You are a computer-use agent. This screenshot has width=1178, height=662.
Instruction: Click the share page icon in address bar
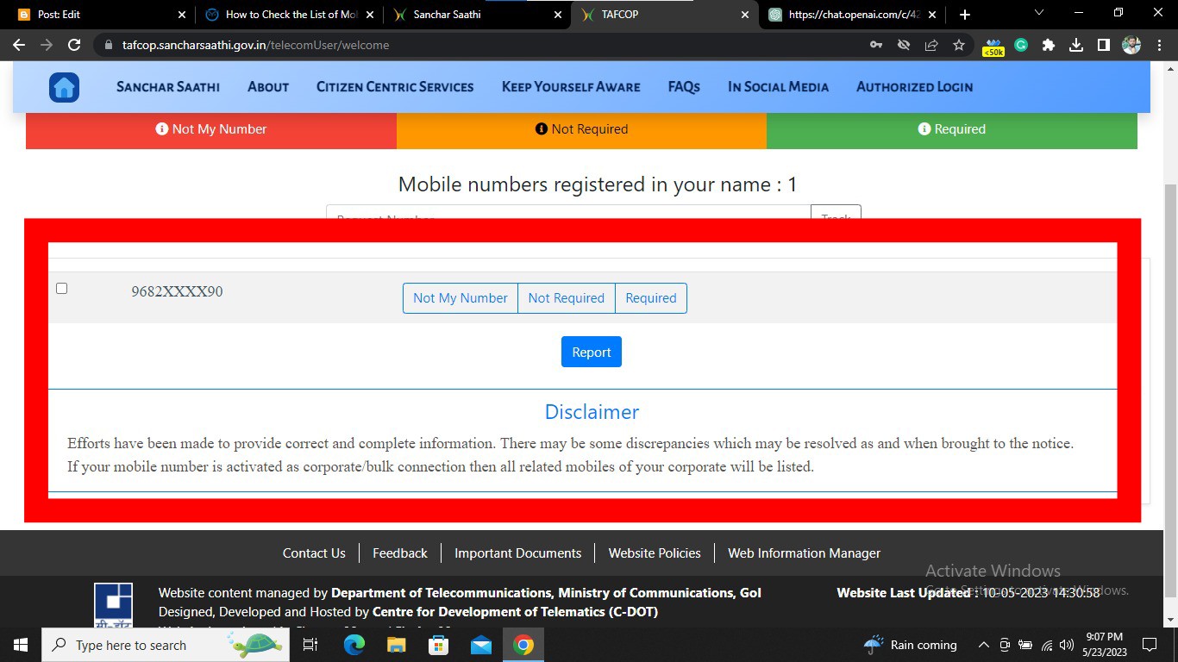[931, 45]
